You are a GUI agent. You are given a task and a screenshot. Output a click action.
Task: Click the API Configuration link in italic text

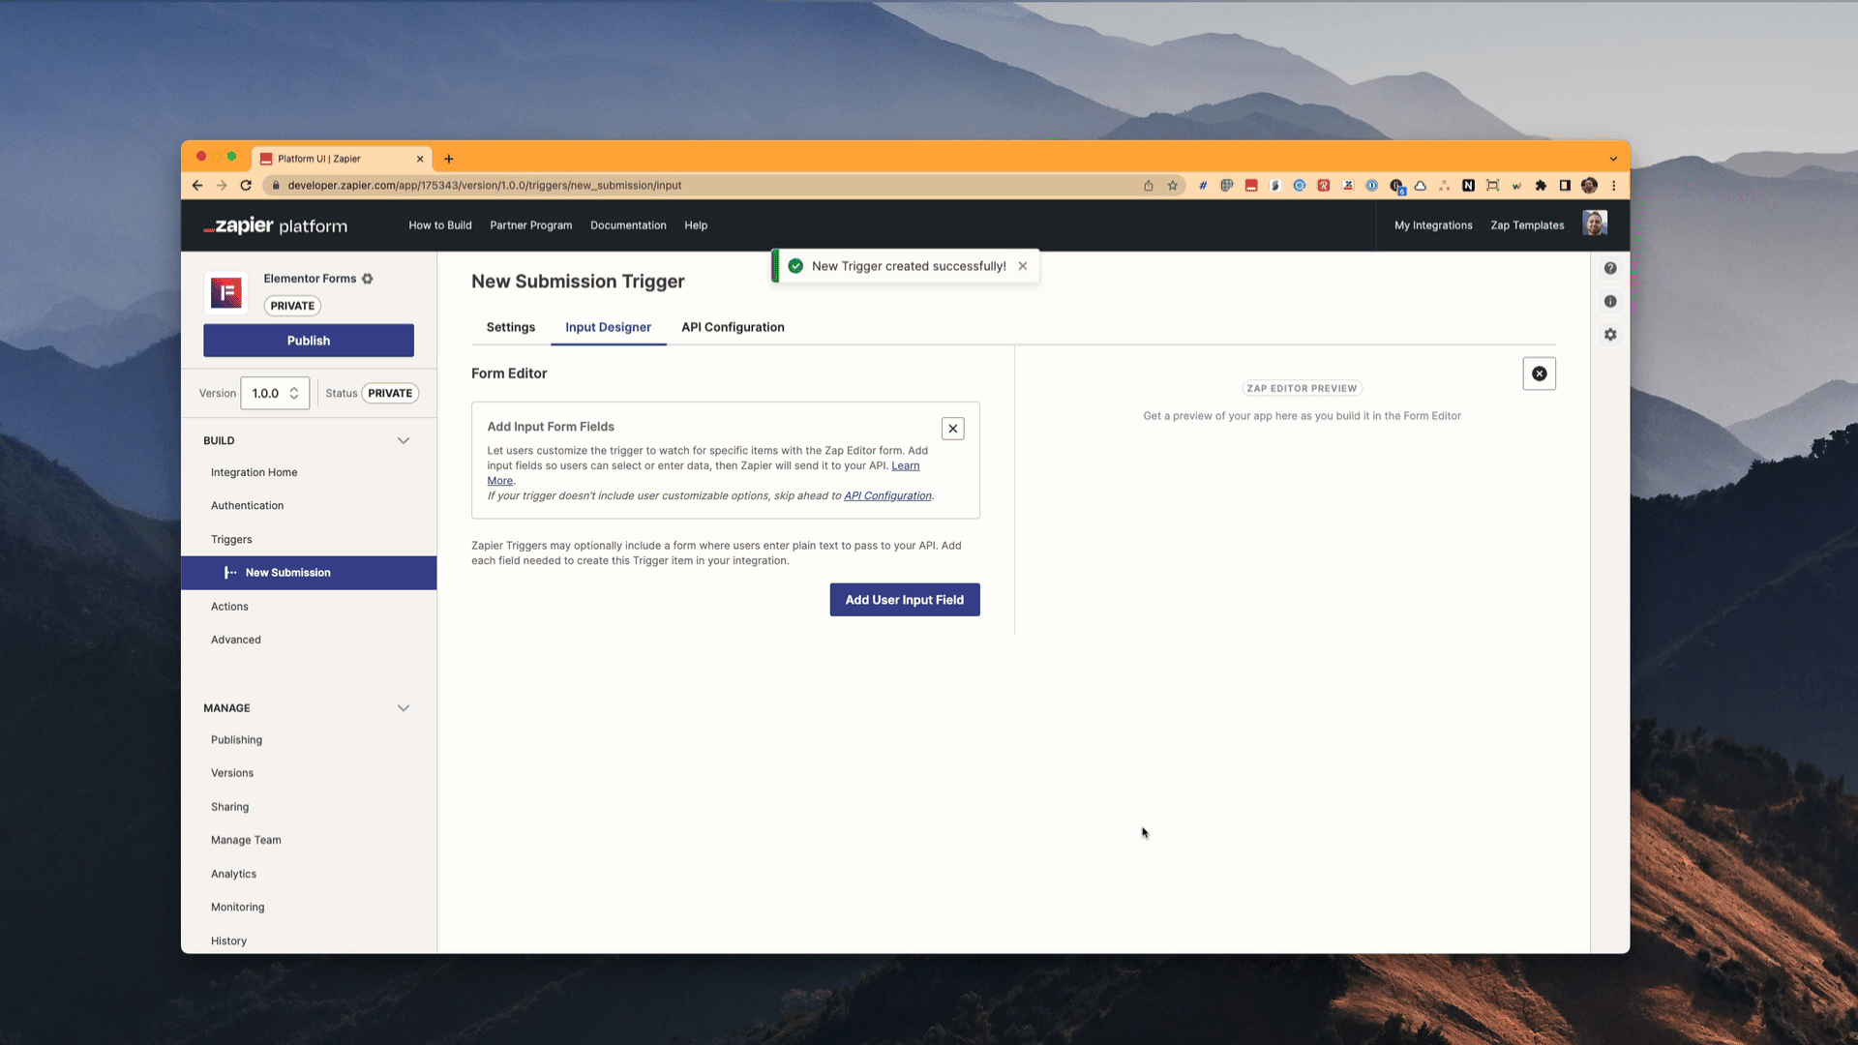pyautogui.click(x=885, y=495)
